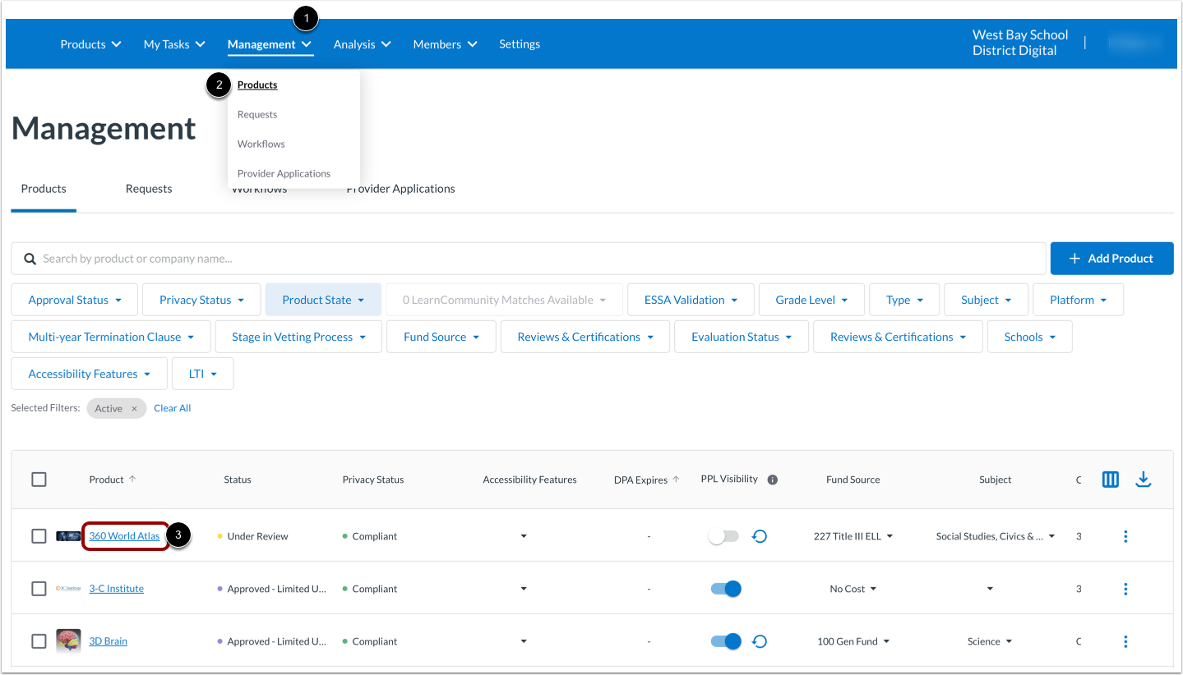This screenshot has height=675, width=1183.
Task: Click the Add Product button
Action: point(1111,258)
